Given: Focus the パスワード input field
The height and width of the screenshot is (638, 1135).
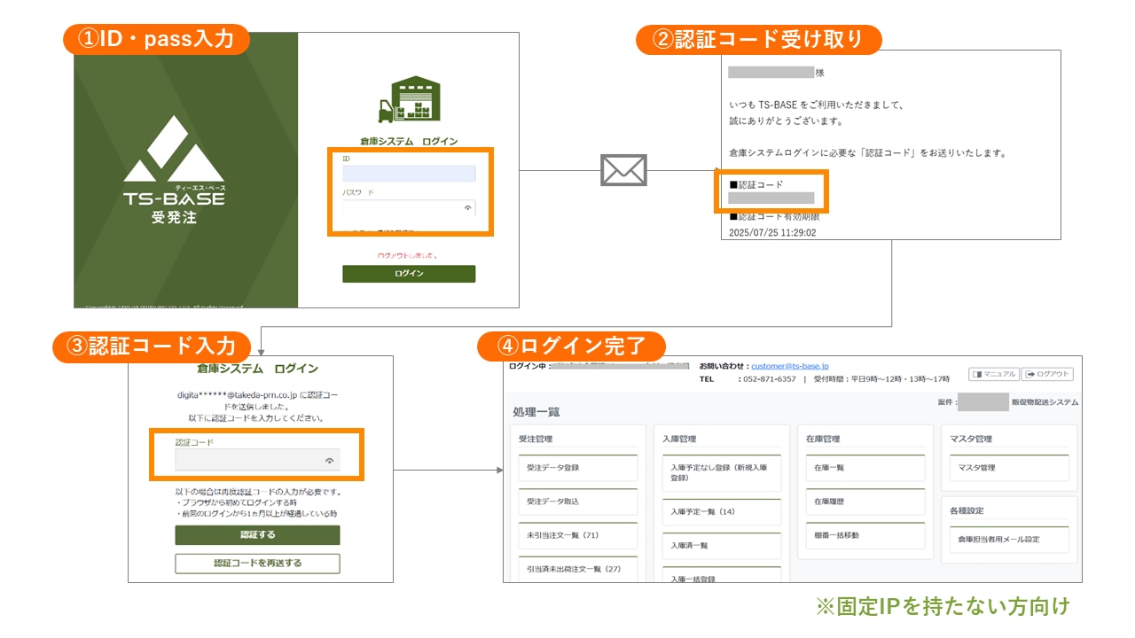Looking at the screenshot, I should pos(403,208).
